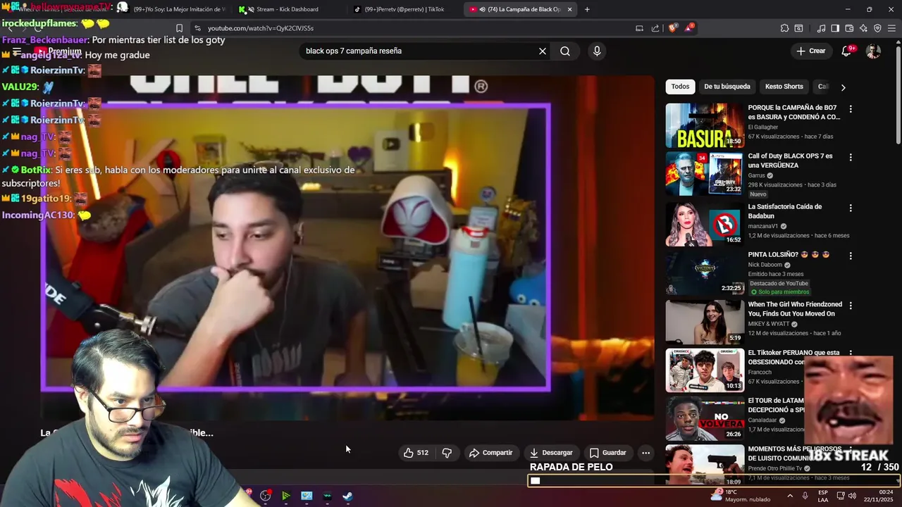Click the search magnifier button on YouTube
Image resolution: width=902 pixels, height=507 pixels.
point(565,51)
